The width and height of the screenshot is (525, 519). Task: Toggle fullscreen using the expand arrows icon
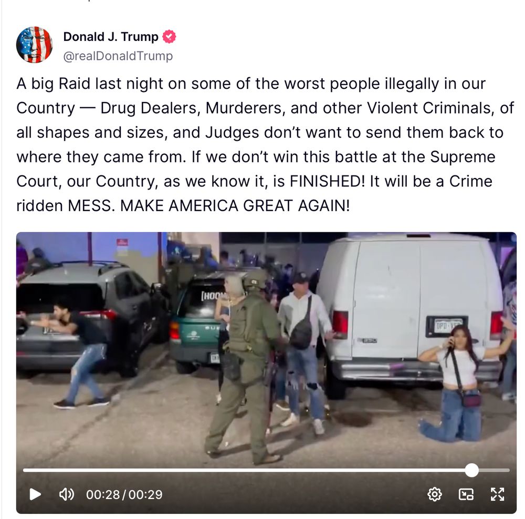(x=497, y=494)
